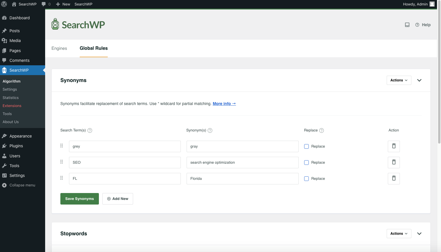Switch to the Engines tab
The height and width of the screenshot is (252, 441).
(59, 48)
